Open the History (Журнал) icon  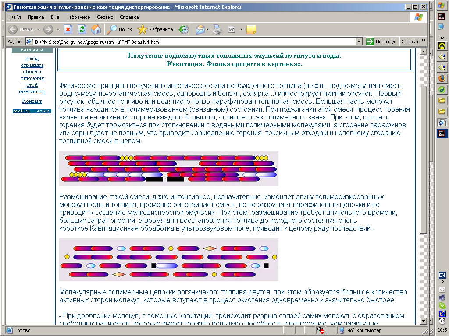point(184,29)
